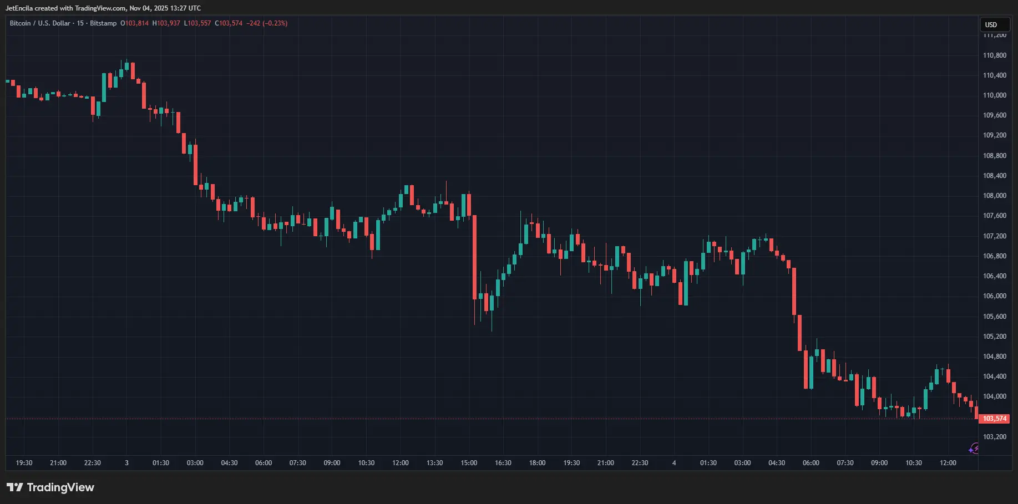This screenshot has height=504, width=1018.
Task: Click the 13:30 time axis label
Action: tap(435, 463)
